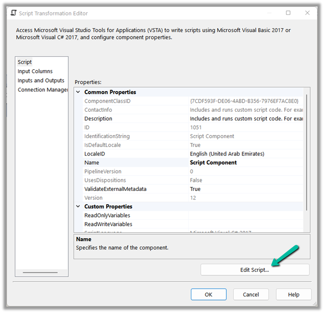Open the Connection Managers page
Viewport: 324px width, 313px height.
(x=42, y=90)
